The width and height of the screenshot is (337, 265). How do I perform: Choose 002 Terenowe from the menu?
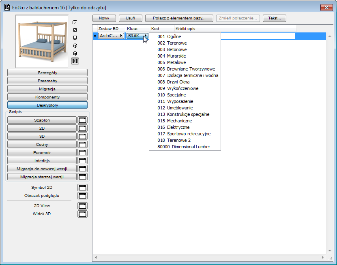tap(185, 43)
